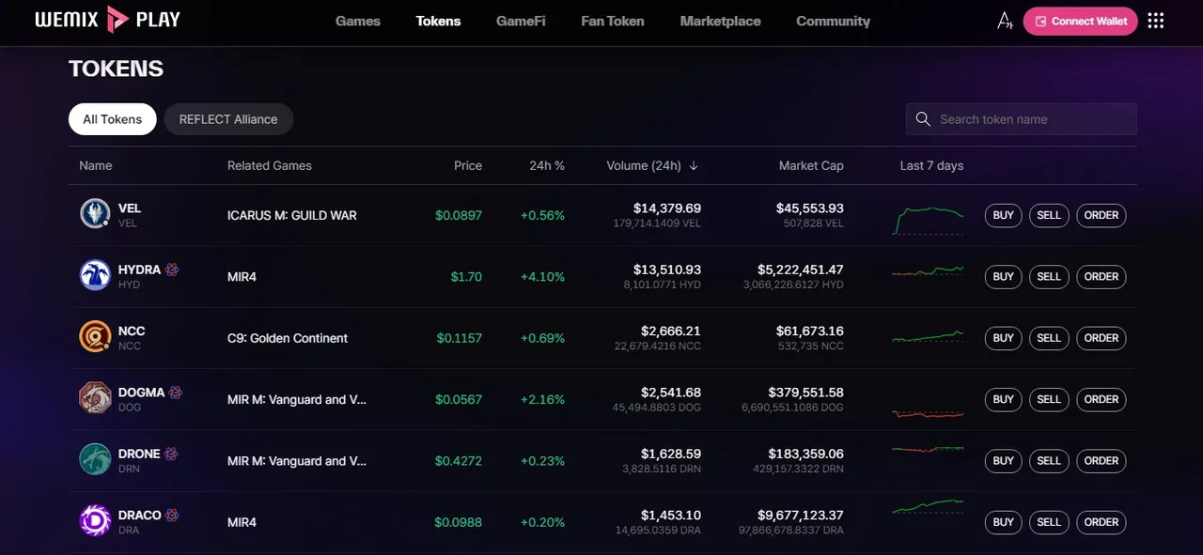Click the search magnifier icon

pos(923,119)
